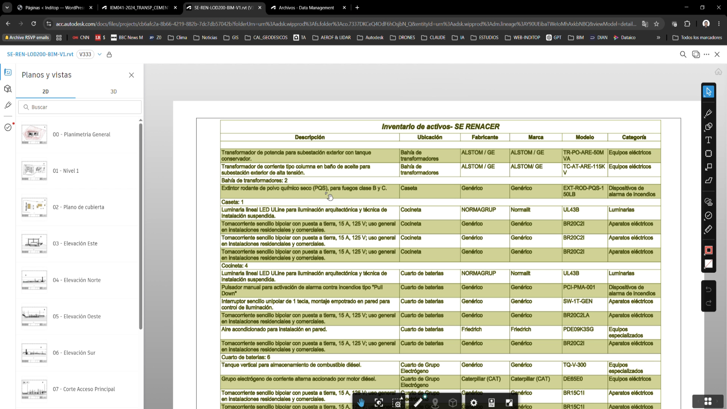Open 00 - Planimetria General sheet
727x409 pixels.
click(78, 134)
